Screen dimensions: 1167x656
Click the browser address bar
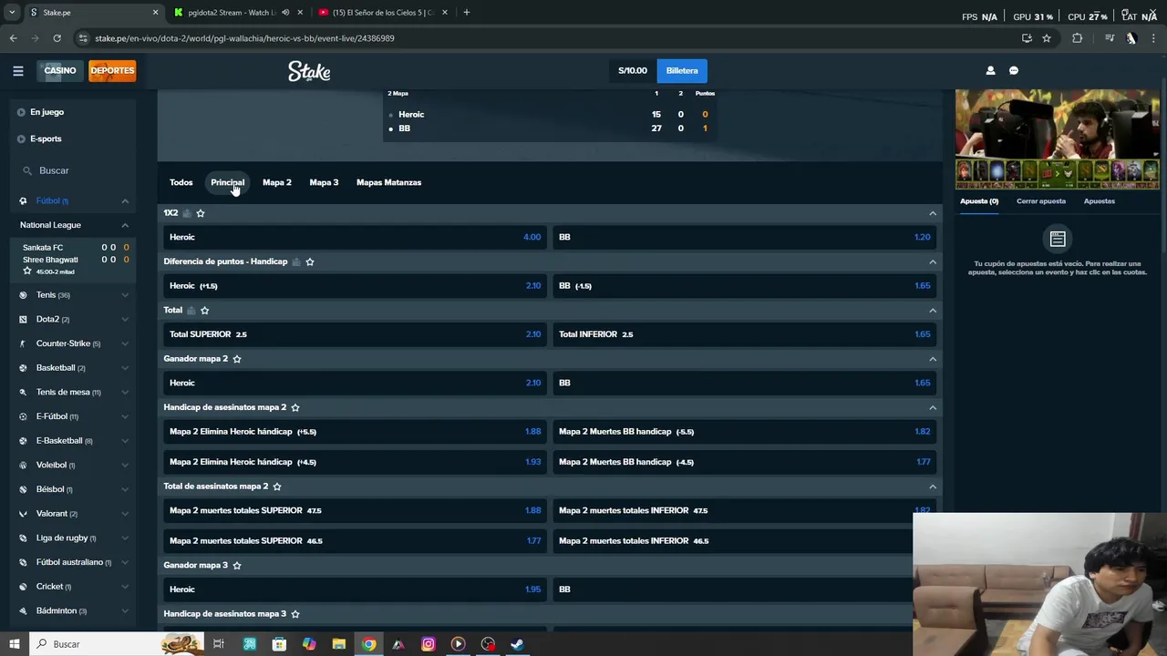click(547, 38)
